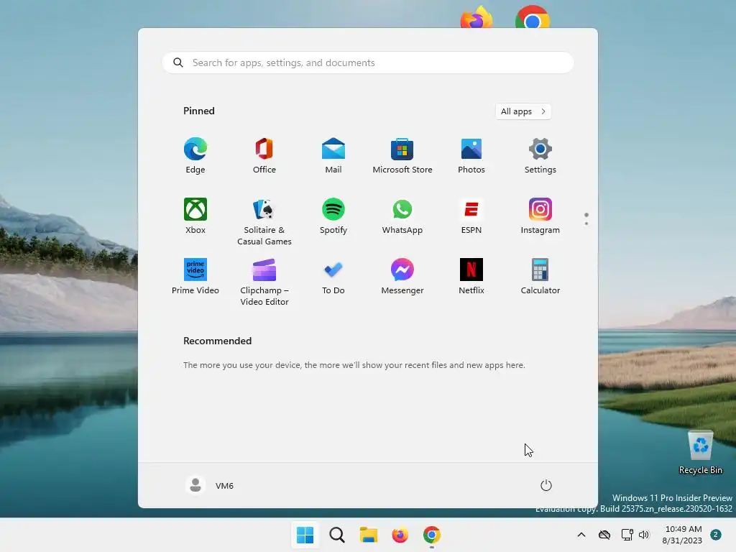Click the OneDrive cloud tray icon
This screenshot has width=736, height=552.
click(x=604, y=535)
